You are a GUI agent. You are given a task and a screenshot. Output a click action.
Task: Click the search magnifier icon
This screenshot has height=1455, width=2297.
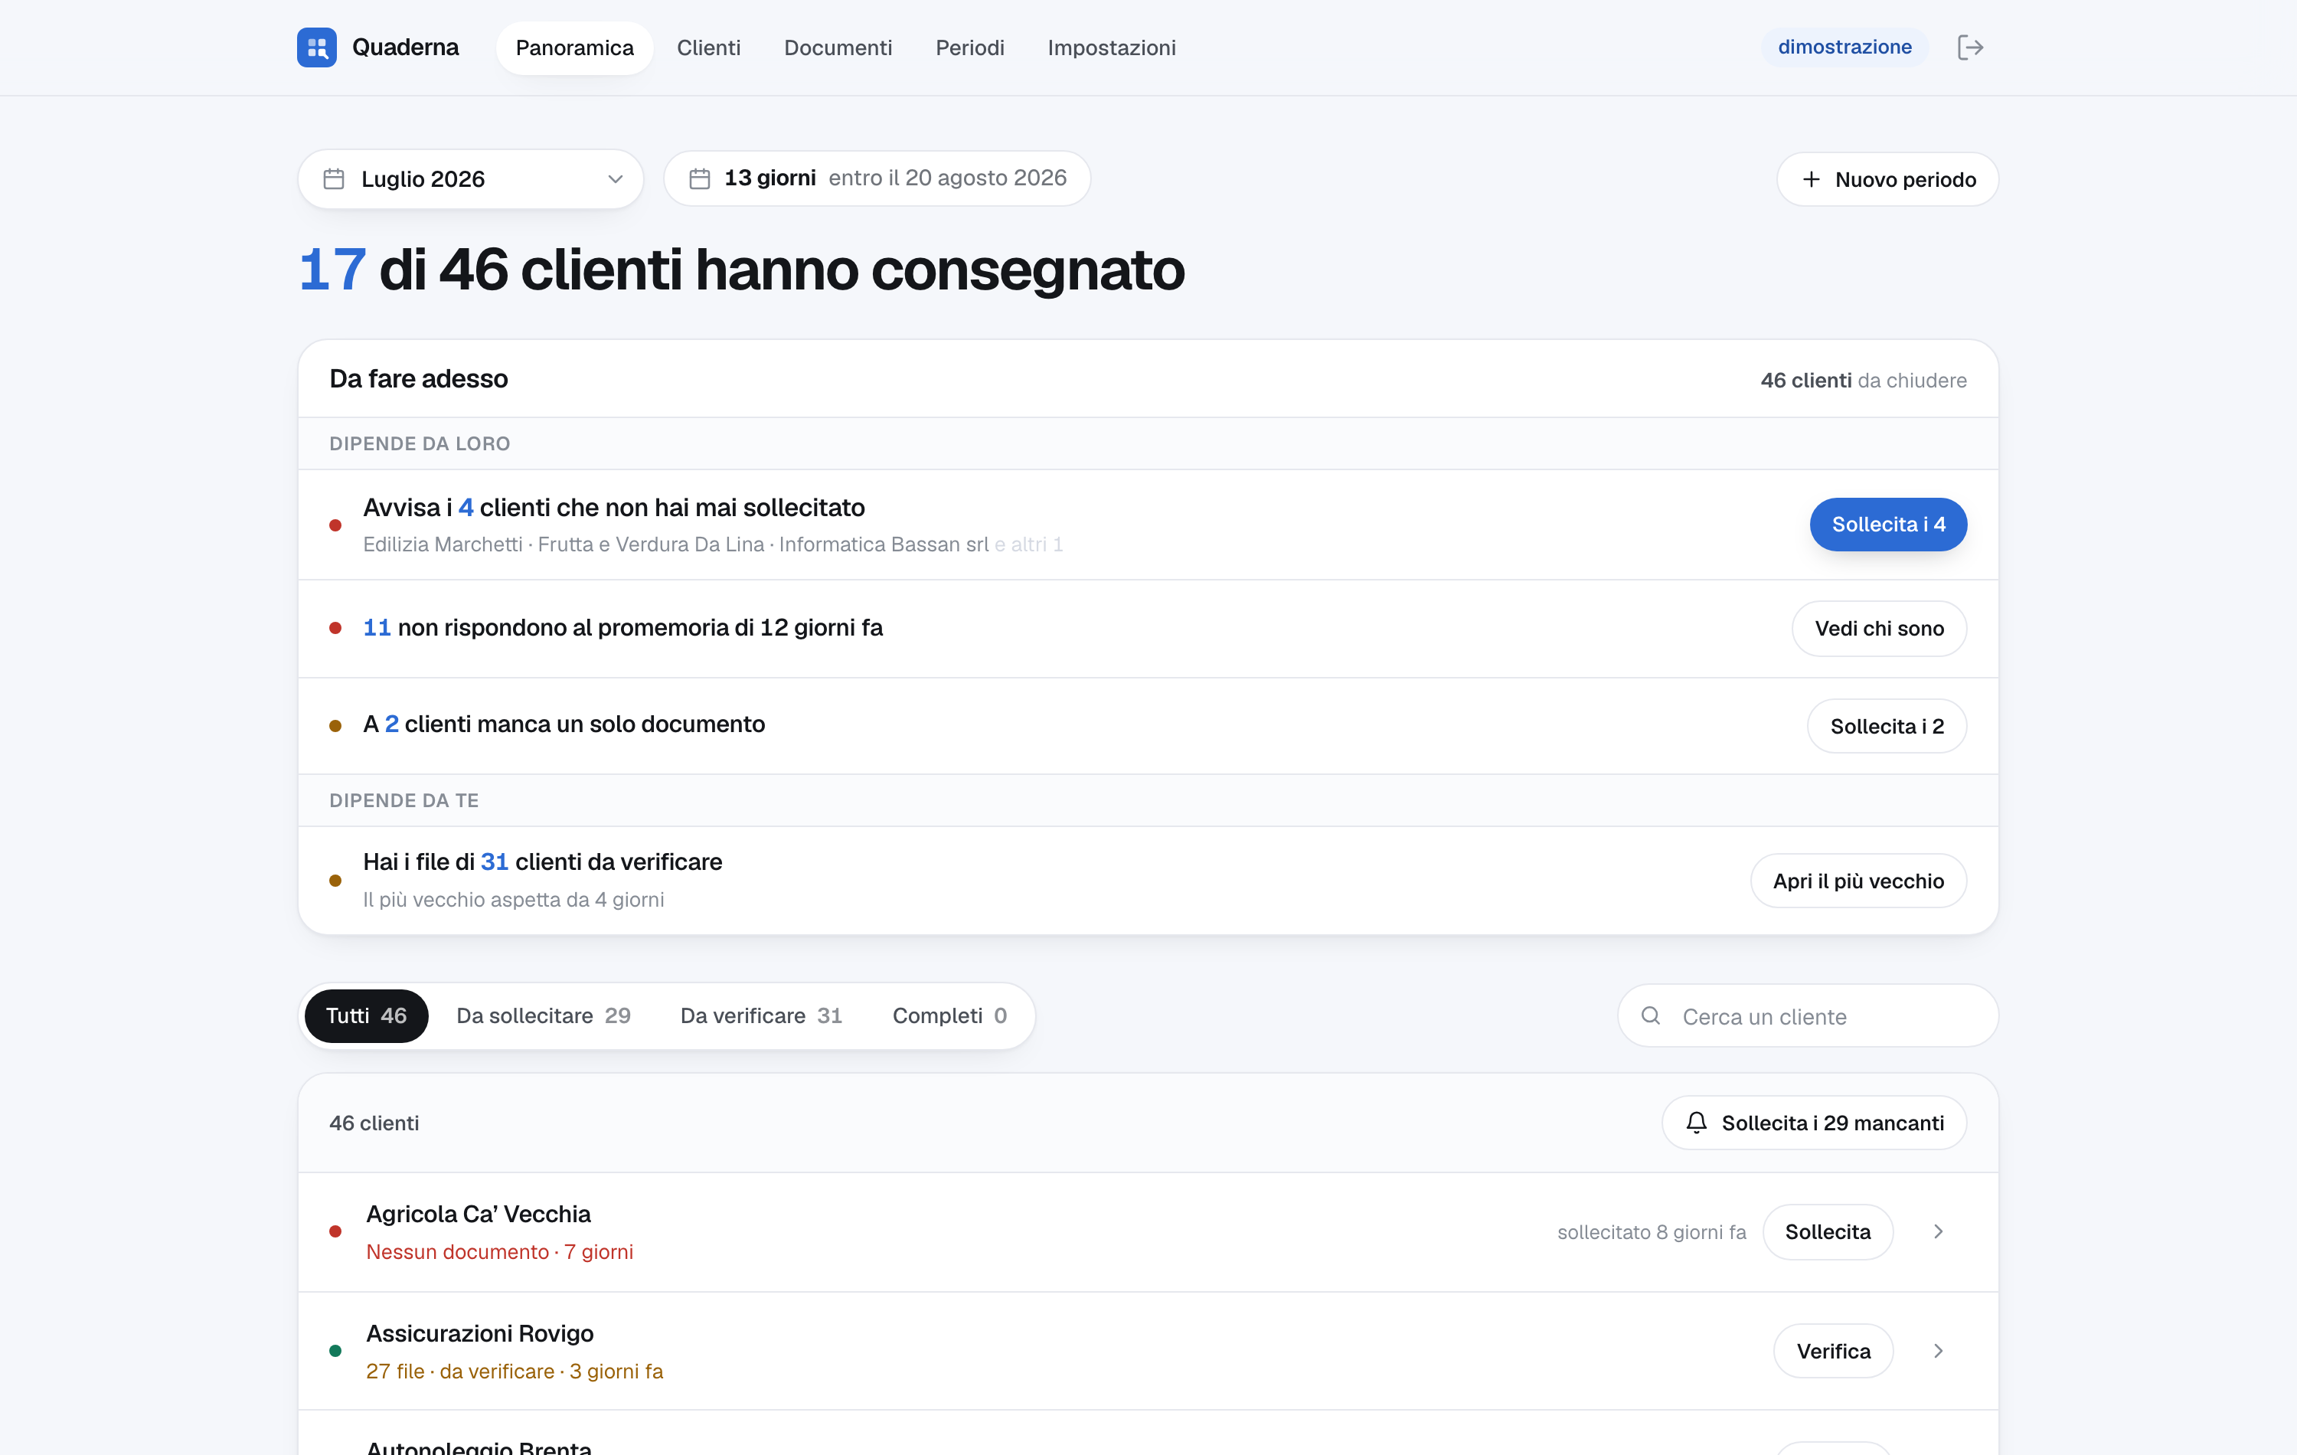(1650, 1015)
